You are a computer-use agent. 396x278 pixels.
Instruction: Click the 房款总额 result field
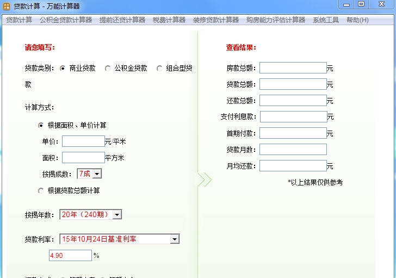pyautogui.click(x=293, y=67)
